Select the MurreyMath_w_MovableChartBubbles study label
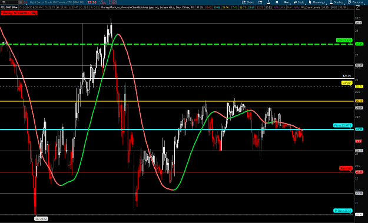The image size is (368, 223). click(147, 8)
